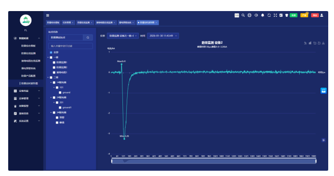The width and height of the screenshot is (334, 176).
Task: Open the magnifier search in top bar
Action: point(243,15)
